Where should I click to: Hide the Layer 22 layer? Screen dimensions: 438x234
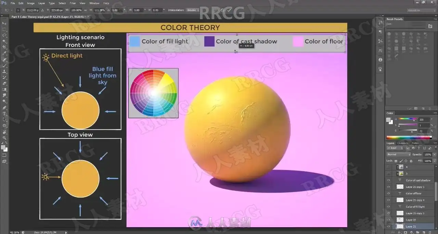(x=388, y=220)
